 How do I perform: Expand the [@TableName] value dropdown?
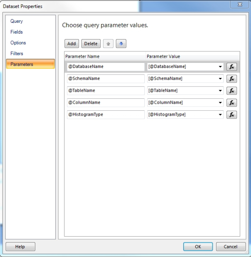(x=220, y=91)
